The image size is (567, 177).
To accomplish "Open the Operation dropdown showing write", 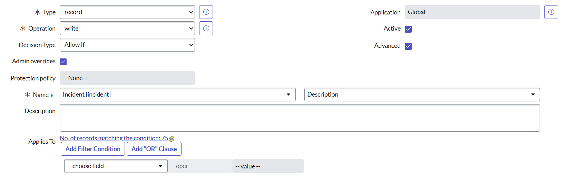I will pyautogui.click(x=127, y=29).
